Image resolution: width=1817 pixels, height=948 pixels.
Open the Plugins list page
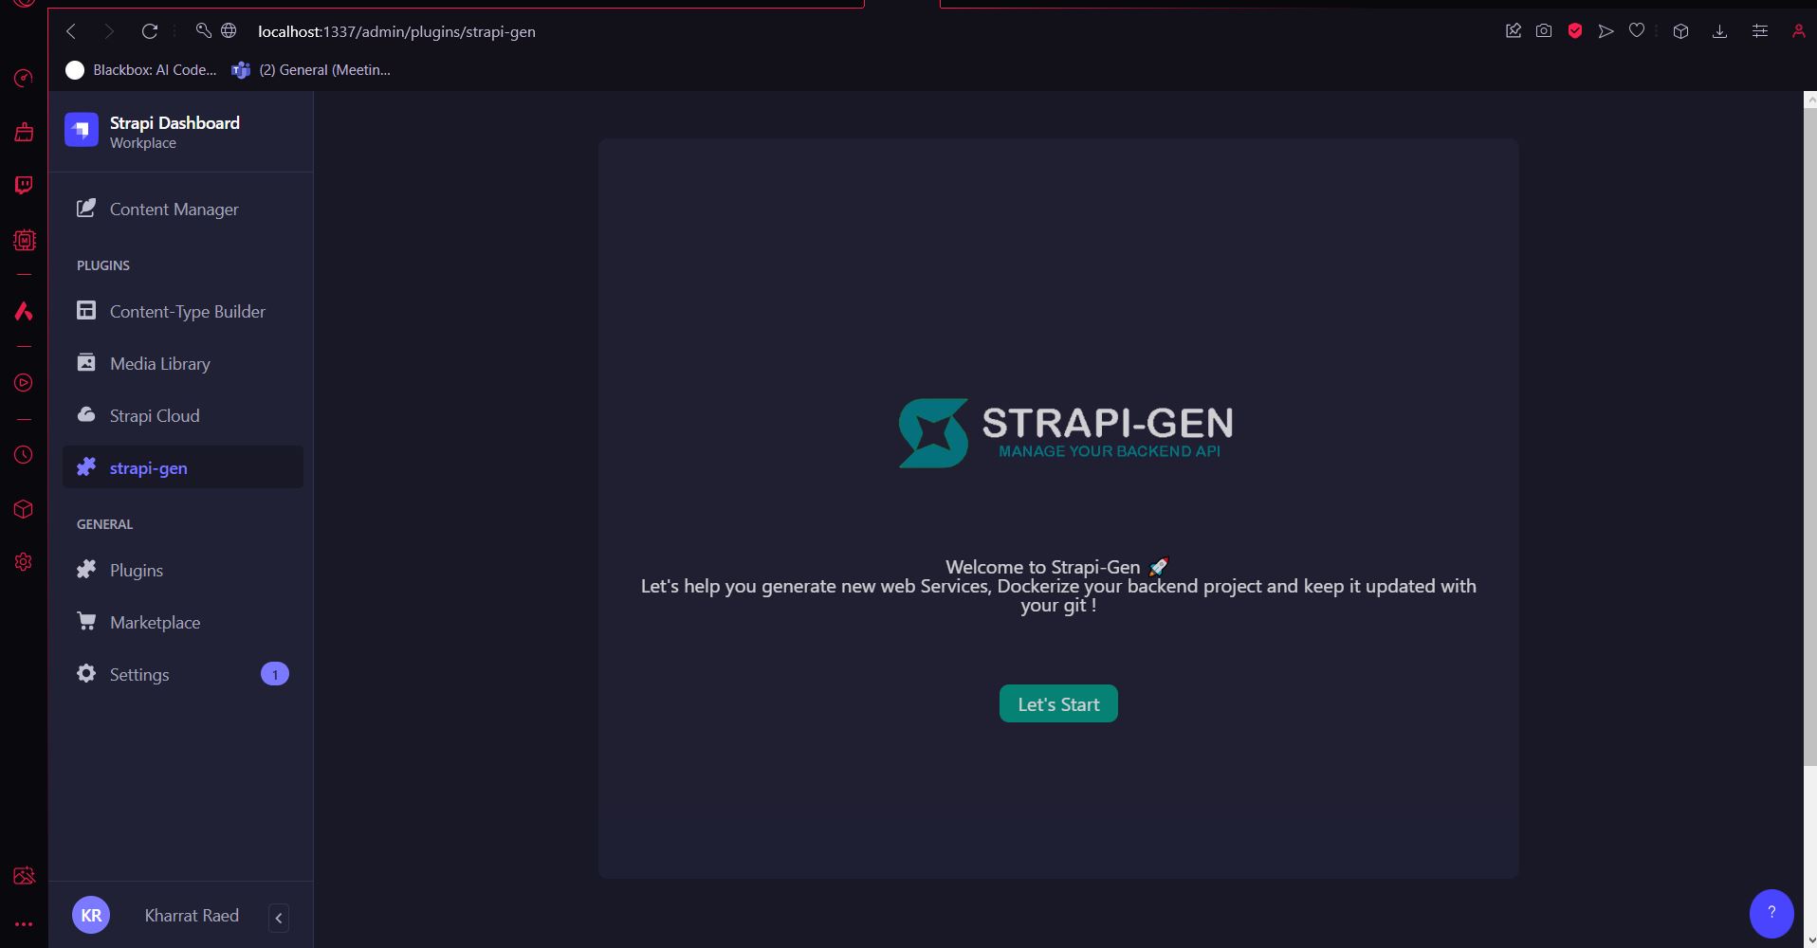(x=136, y=571)
